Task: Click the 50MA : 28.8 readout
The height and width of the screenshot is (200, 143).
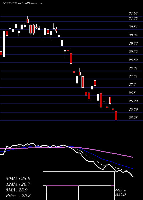Action: click(18, 179)
